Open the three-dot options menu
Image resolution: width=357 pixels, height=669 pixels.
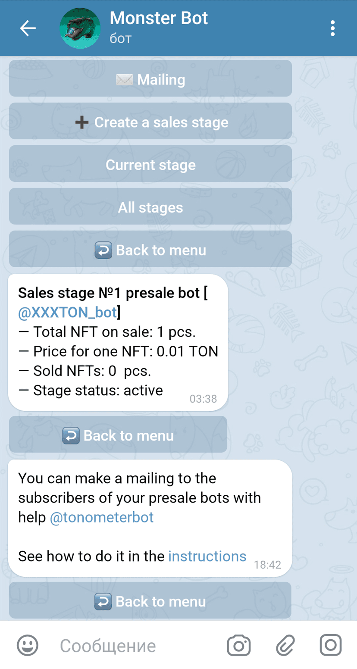pos(332,28)
